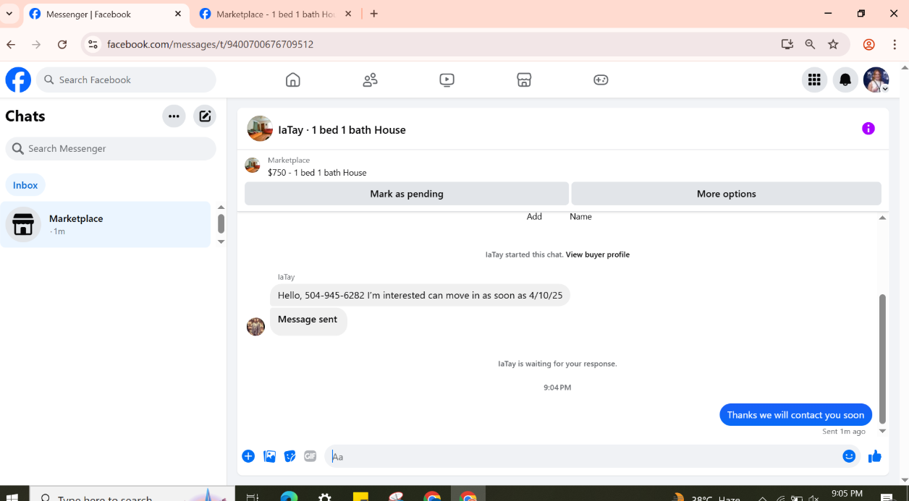This screenshot has height=501, width=909.
Task: Reload the page
Action: tap(62, 44)
